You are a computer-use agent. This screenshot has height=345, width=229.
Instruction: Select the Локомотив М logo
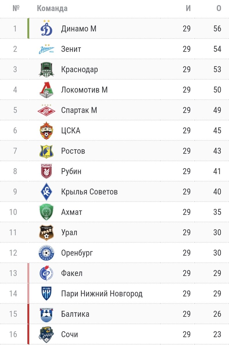pos(46,90)
